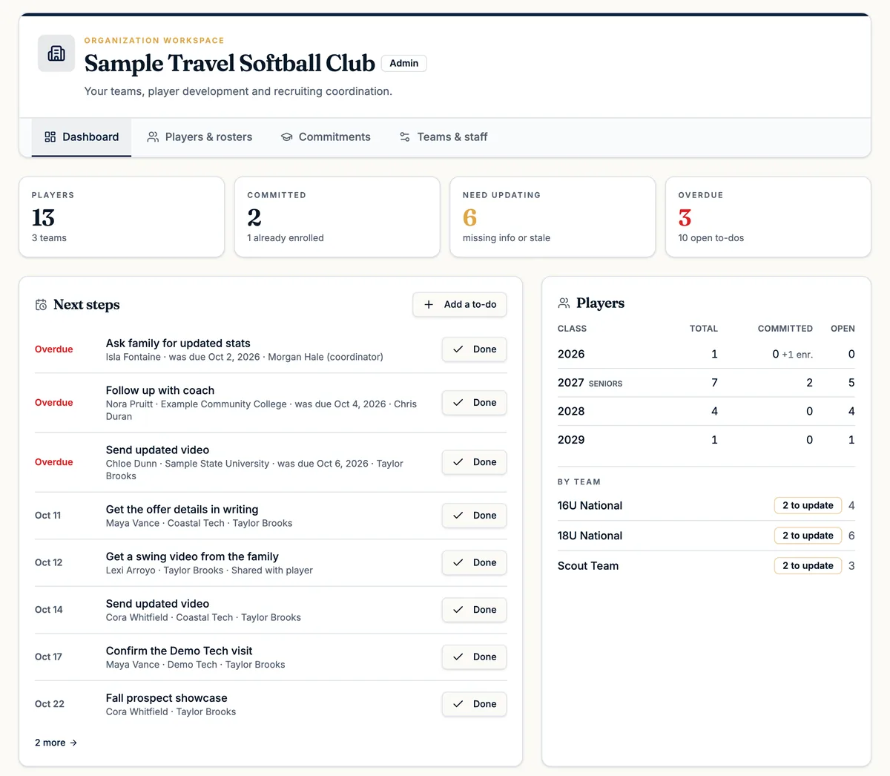Screen dimensions: 890x776
Task: Click 'Follow up with coach' title
Action: pyautogui.click(x=160, y=390)
